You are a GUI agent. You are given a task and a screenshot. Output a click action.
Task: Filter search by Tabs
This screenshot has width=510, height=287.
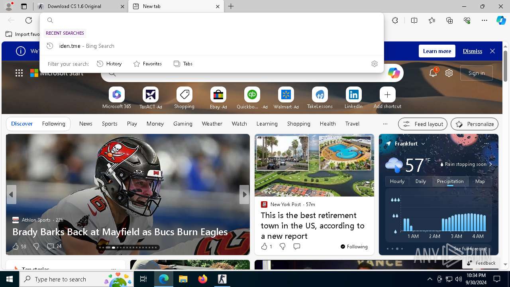pyautogui.click(x=183, y=64)
